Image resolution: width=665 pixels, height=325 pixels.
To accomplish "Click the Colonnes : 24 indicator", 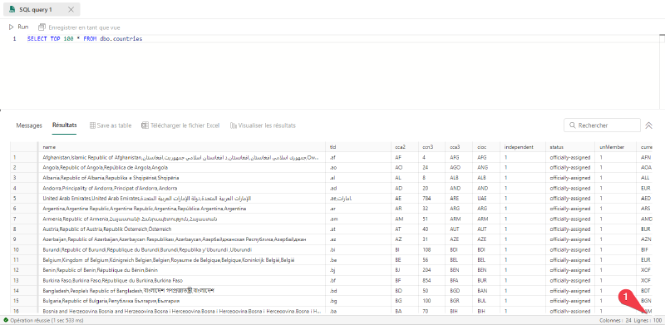I will coord(615,321).
